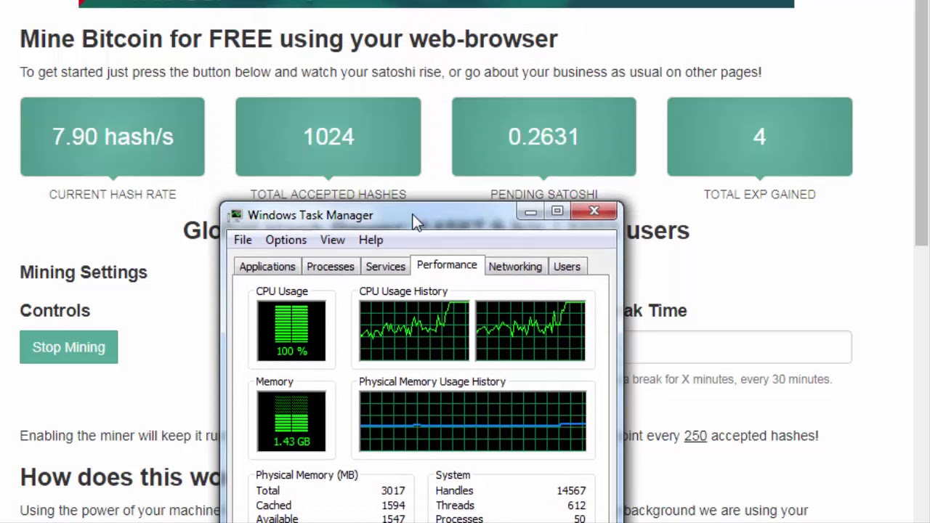Maximize the Windows Task Manager window
The height and width of the screenshot is (523, 930).
coord(557,211)
